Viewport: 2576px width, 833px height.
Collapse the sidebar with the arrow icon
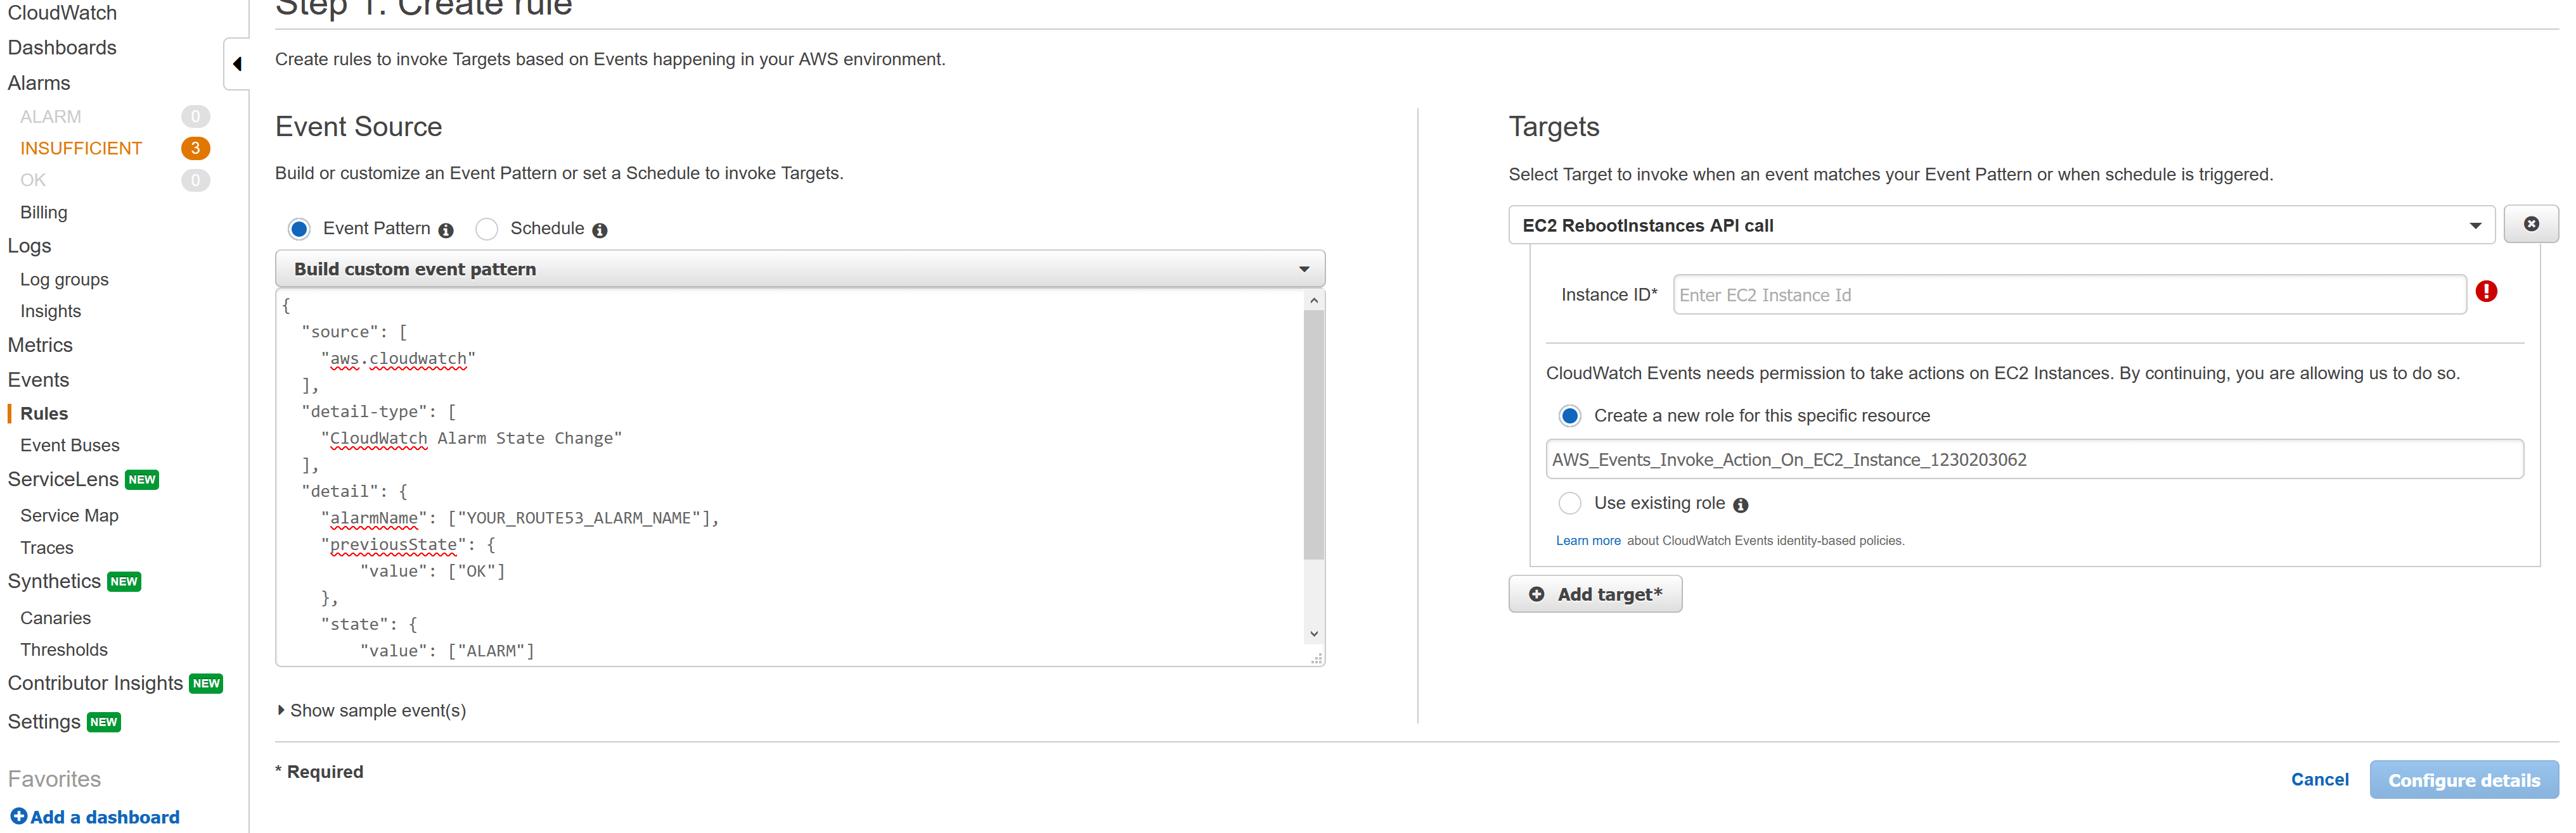tap(236, 63)
